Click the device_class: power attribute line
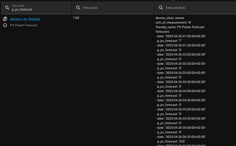This screenshot has height=146, width=236. coord(170,18)
